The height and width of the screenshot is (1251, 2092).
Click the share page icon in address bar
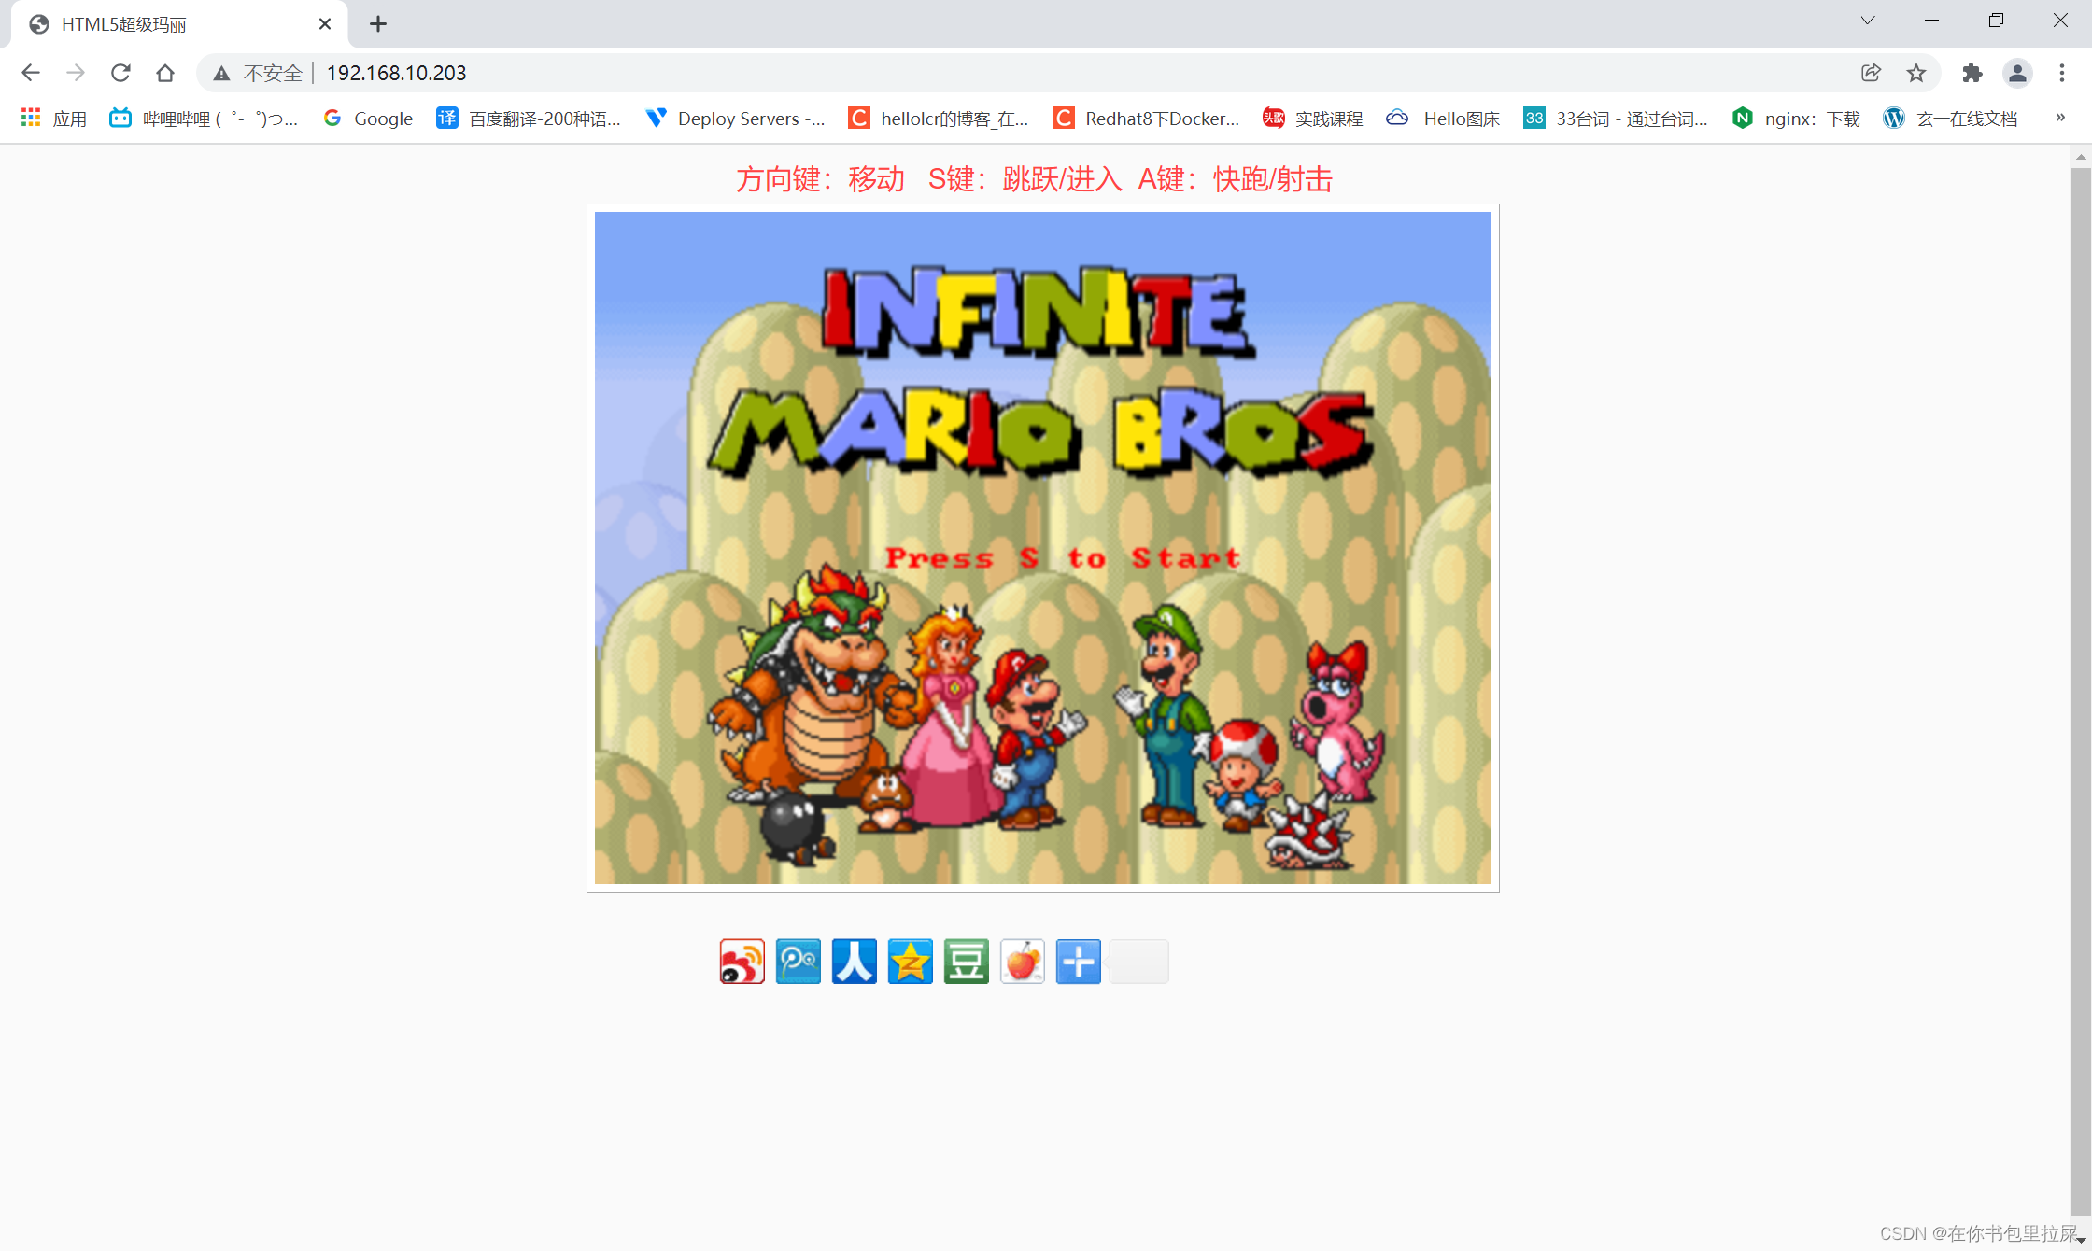[1871, 73]
